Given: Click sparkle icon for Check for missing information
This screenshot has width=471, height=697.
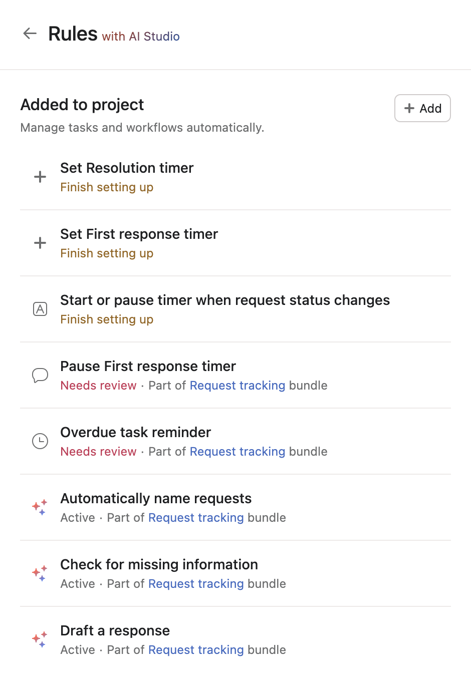Looking at the screenshot, I should [x=40, y=573].
